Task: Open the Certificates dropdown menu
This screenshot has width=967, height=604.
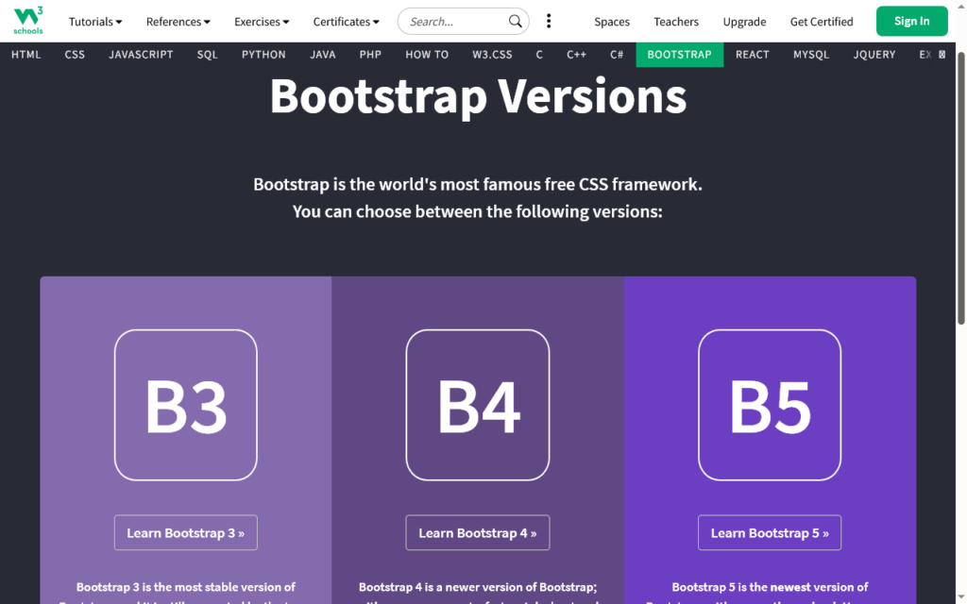Action: tap(347, 21)
